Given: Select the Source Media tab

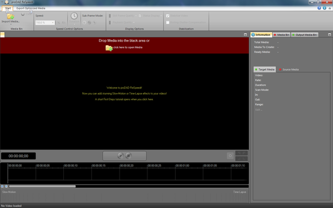Looking at the screenshot, I should (289, 69).
